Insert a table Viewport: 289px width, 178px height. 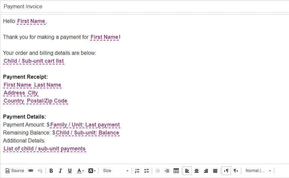pyautogui.click(x=176, y=171)
